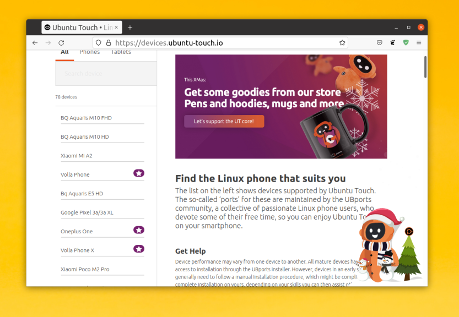Viewport: 459px width, 317px height.
Task: Switch to the Tablets filter tab
Action: pos(121,52)
